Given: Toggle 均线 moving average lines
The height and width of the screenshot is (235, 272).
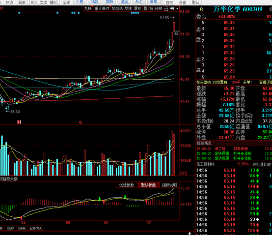Looking at the screenshot, I should [128, 8].
